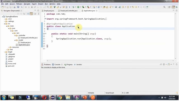Click the Open Task icon
Image resolution: width=179 pixels, height=101 pixels.
107,7
